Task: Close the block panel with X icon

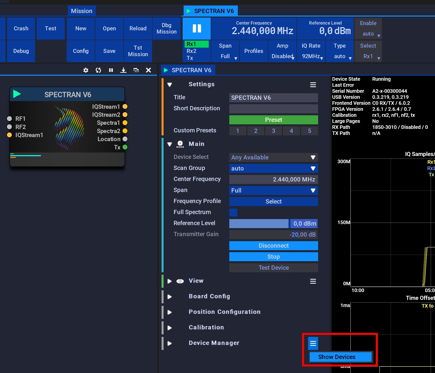Action: [149, 70]
